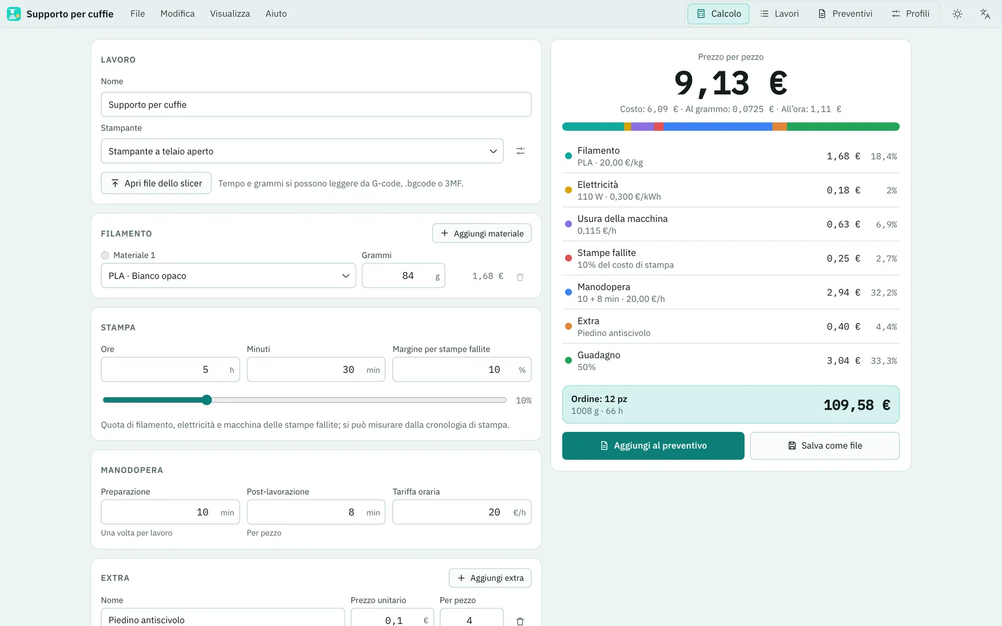The image size is (1002, 626).
Task: Open the Visualizza menu
Action: coord(230,14)
